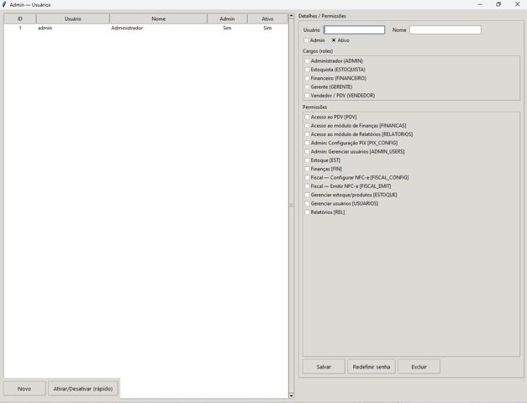527x403 pixels.
Task: Click the Redefinir senha button
Action: 371,367
